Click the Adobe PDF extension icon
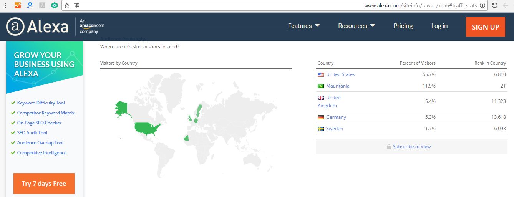Image resolution: width=514 pixels, height=197 pixels. (x=42, y=5)
